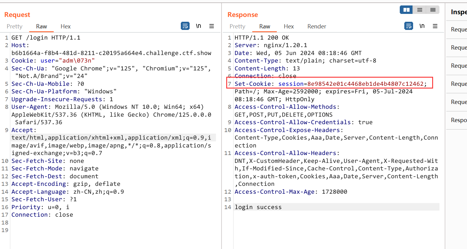Toggle word wrap icon in Request pane
Image resolution: width=467 pixels, height=249 pixels.
click(185, 26)
